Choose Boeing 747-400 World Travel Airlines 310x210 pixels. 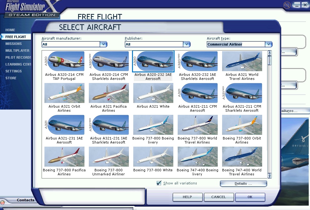[242, 157]
